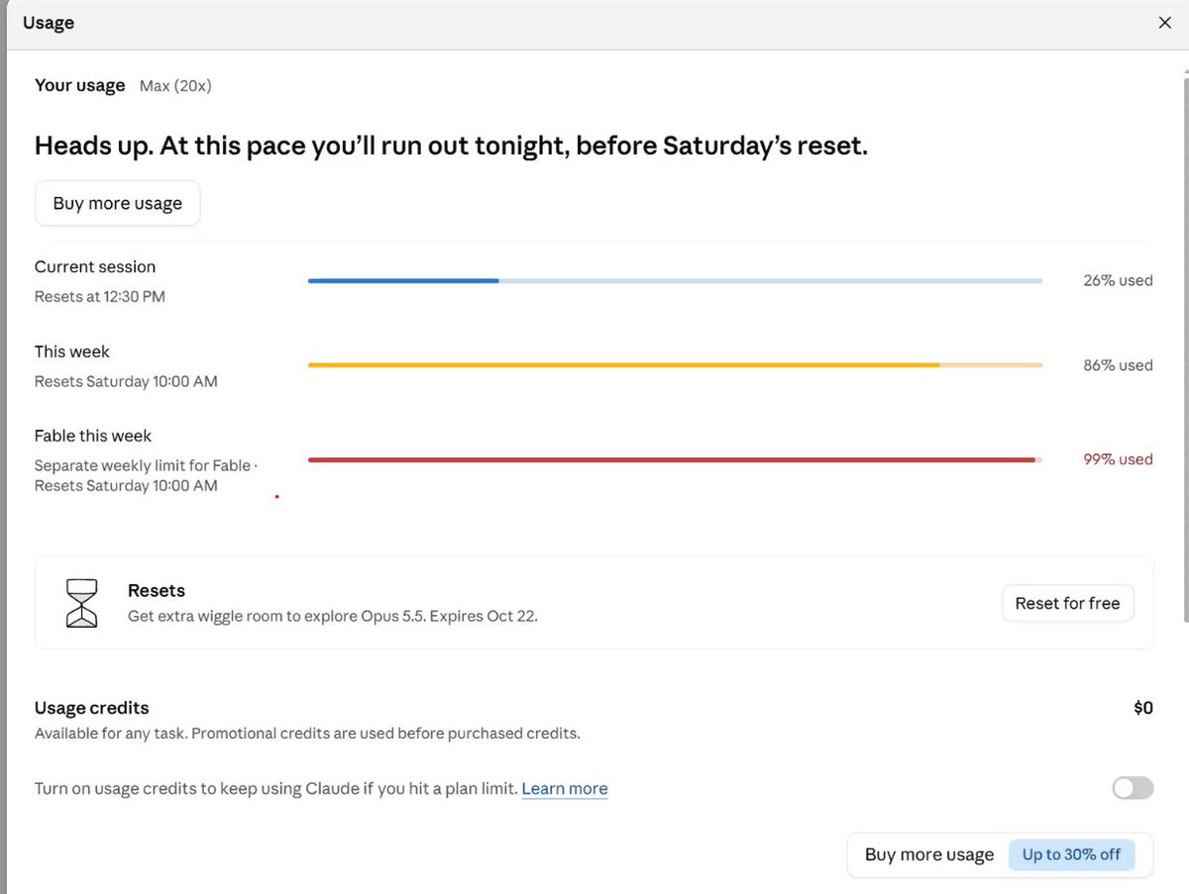Click the $0 usage credits balance
Image resolution: width=1189 pixels, height=894 pixels.
pyautogui.click(x=1143, y=708)
